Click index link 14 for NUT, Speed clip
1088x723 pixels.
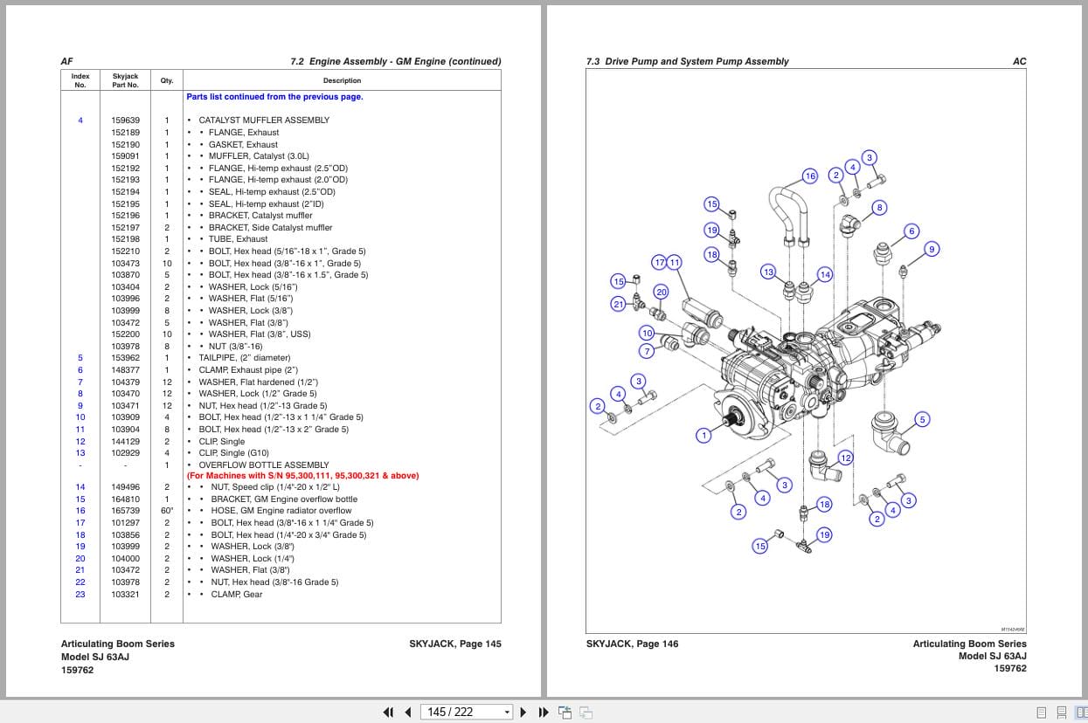[x=80, y=487]
